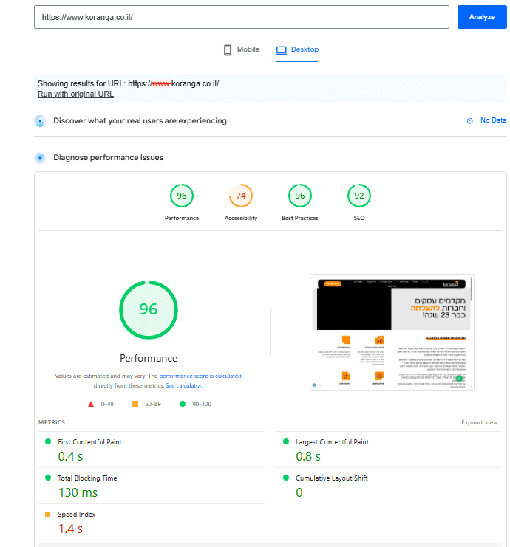Click First Contentful Paint metric label

(x=89, y=442)
